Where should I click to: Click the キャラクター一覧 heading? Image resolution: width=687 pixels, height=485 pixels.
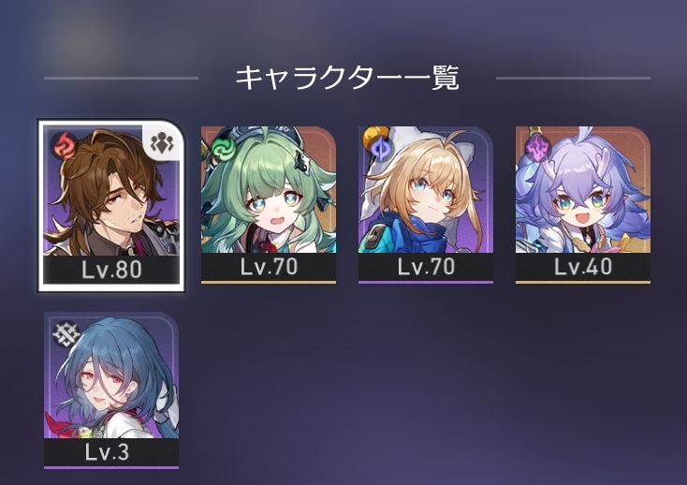[347, 78]
